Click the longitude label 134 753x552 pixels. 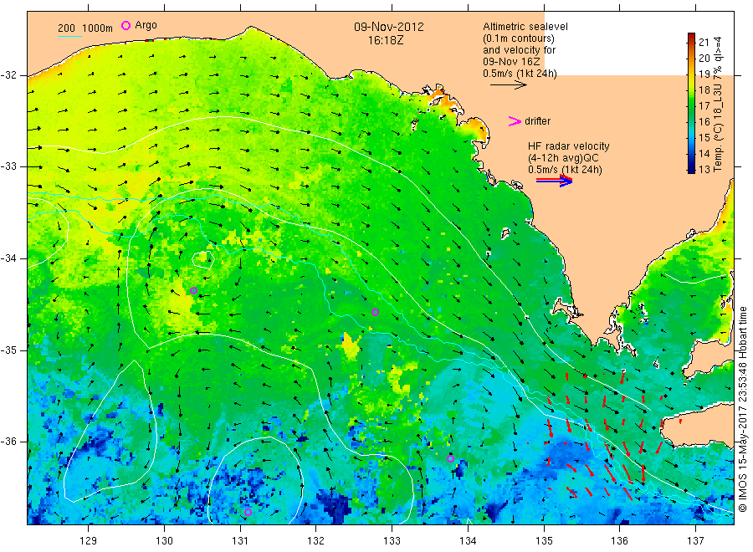pos(468,541)
